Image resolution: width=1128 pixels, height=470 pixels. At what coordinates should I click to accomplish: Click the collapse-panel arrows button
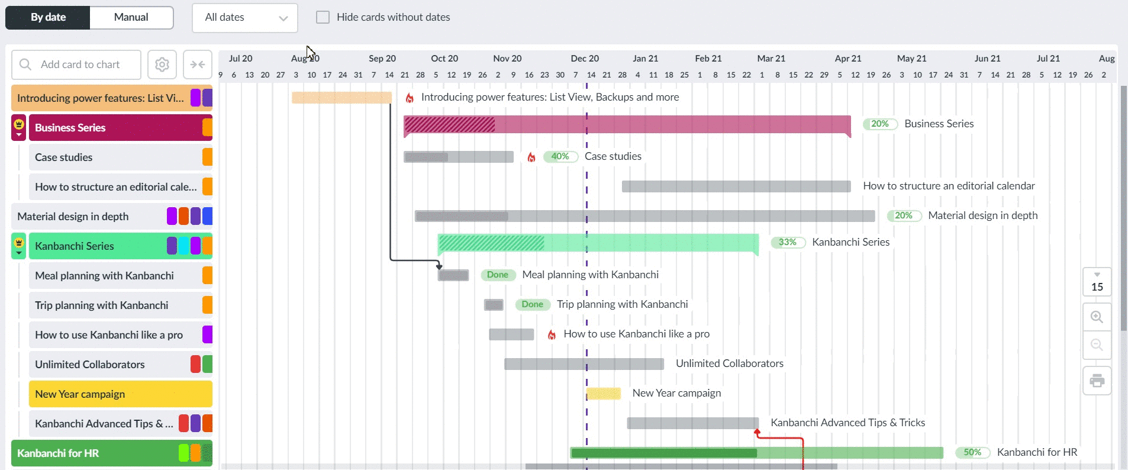pos(198,65)
